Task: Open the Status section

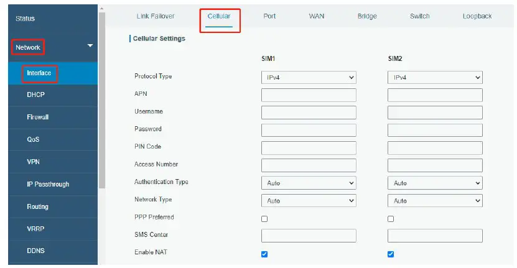Action: [25, 19]
